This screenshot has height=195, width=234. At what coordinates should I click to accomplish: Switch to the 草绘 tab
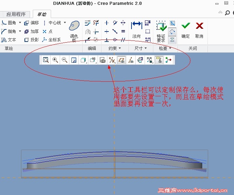point(42,14)
